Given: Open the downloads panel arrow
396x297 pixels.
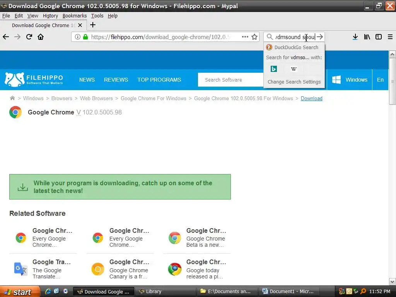Looking at the screenshot, I should 355,37.
